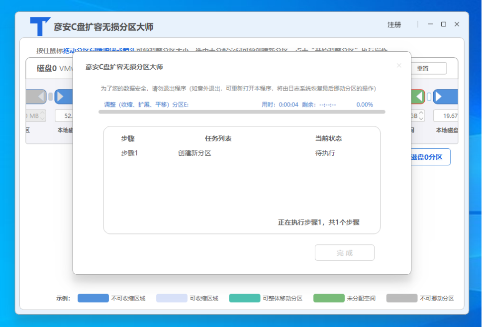Click the teal 可整体移动分区 swatch

pyautogui.click(x=245, y=298)
